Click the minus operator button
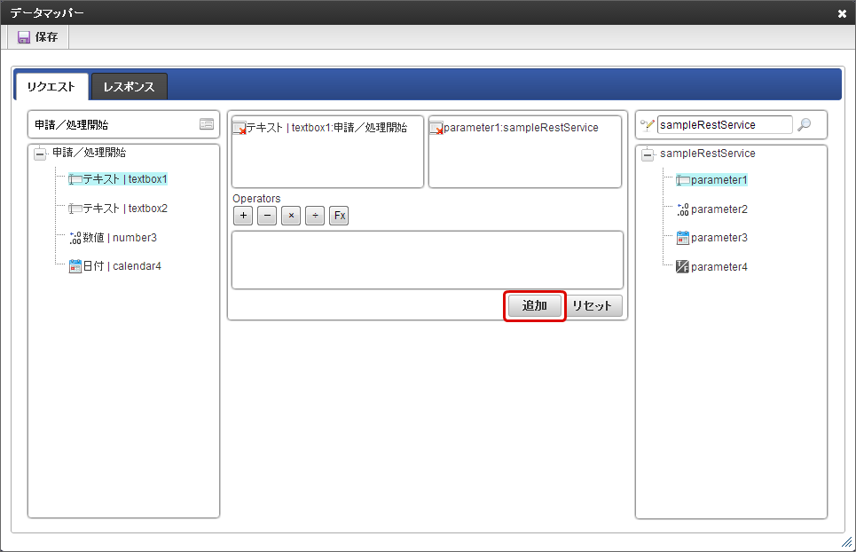The width and height of the screenshot is (856, 552). pos(267,216)
